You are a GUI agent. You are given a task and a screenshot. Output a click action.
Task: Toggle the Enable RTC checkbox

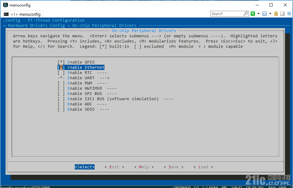[61, 73]
